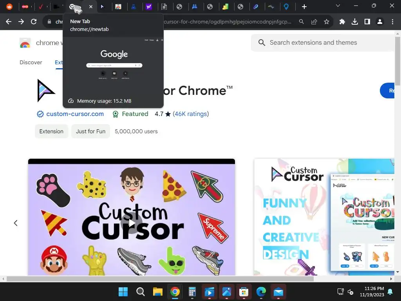Go forward to the next page
Viewport: 401px width, 301px height.
[21, 22]
